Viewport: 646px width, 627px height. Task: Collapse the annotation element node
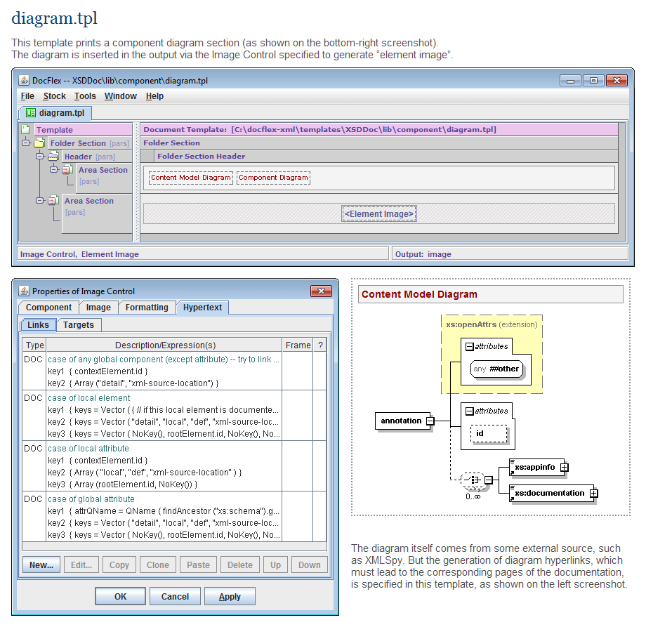pyautogui.click(x=430, y=421)
